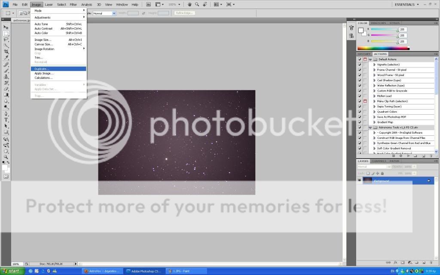This screenshot has height=275, width=440.
Task: Collapse the Default Actions folder
Action: (370, 59)
